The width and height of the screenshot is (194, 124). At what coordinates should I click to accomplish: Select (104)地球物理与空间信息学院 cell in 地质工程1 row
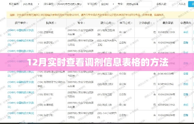pos(51,74)
